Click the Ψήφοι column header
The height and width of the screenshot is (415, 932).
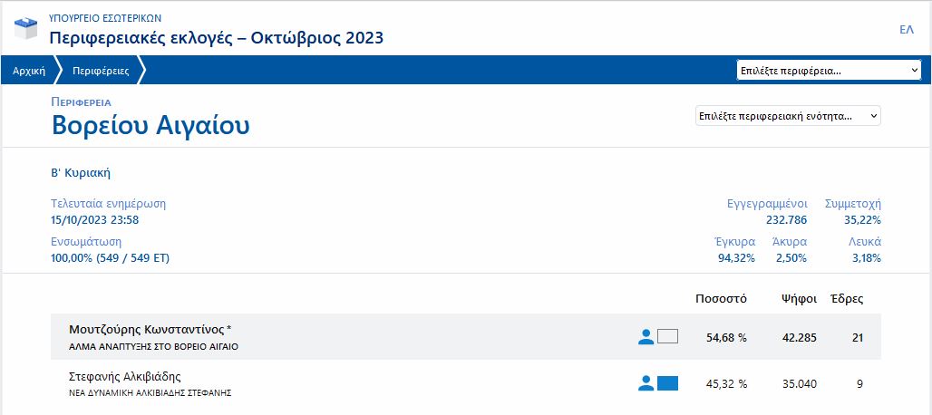tap(799, 298)
